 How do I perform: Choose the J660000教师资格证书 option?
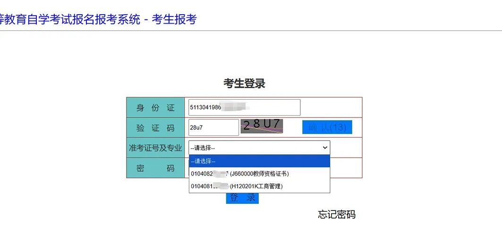(259, 174)
